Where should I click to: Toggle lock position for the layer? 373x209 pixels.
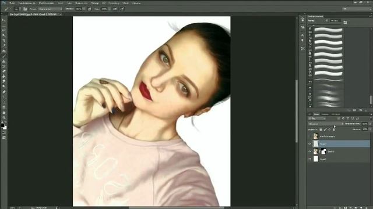pos(329,129)
